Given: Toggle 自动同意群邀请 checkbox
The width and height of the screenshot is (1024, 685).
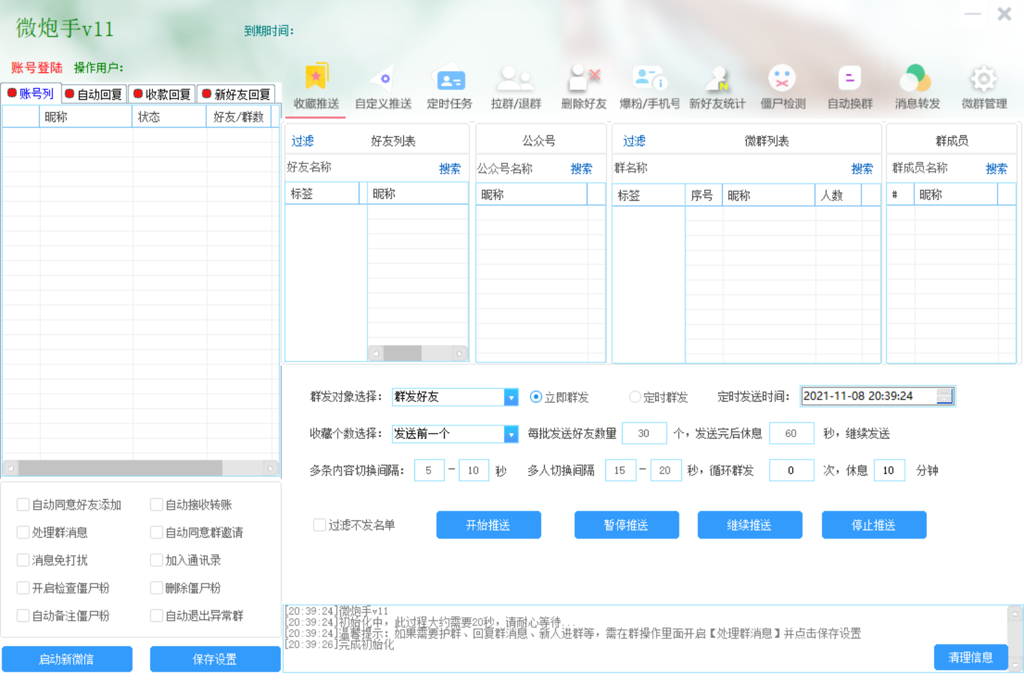Looking at the screenshot, I should click(x=156, y=533).
